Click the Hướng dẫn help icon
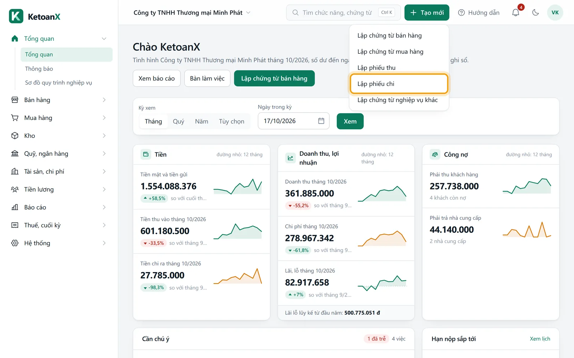Viewport: 574px width, 358px height. coord(461,13)
